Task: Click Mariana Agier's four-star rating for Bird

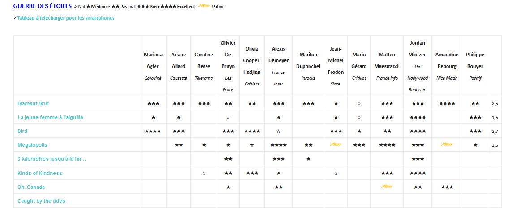Action: click(153, 131)
